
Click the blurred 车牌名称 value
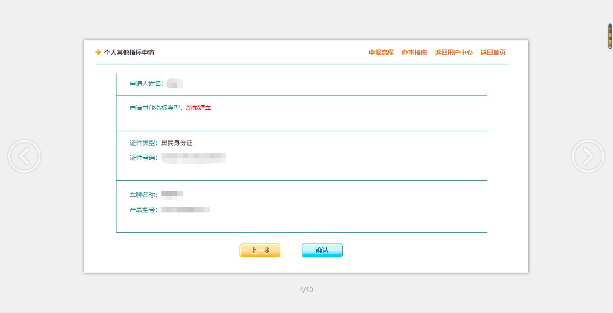[172, 194]
